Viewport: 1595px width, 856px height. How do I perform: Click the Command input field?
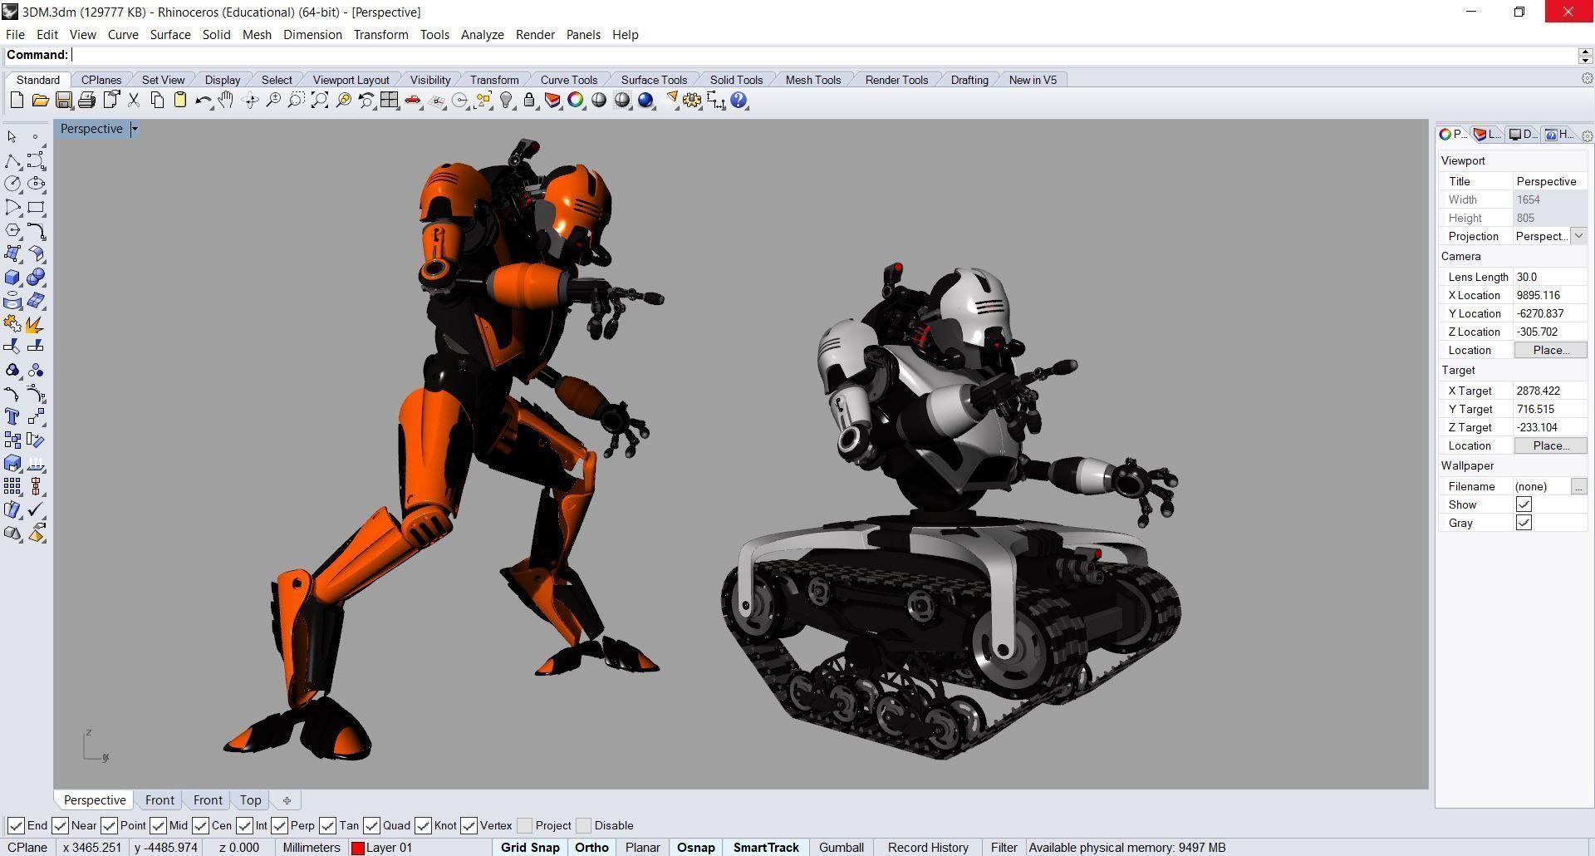click(x=824, y=55)
